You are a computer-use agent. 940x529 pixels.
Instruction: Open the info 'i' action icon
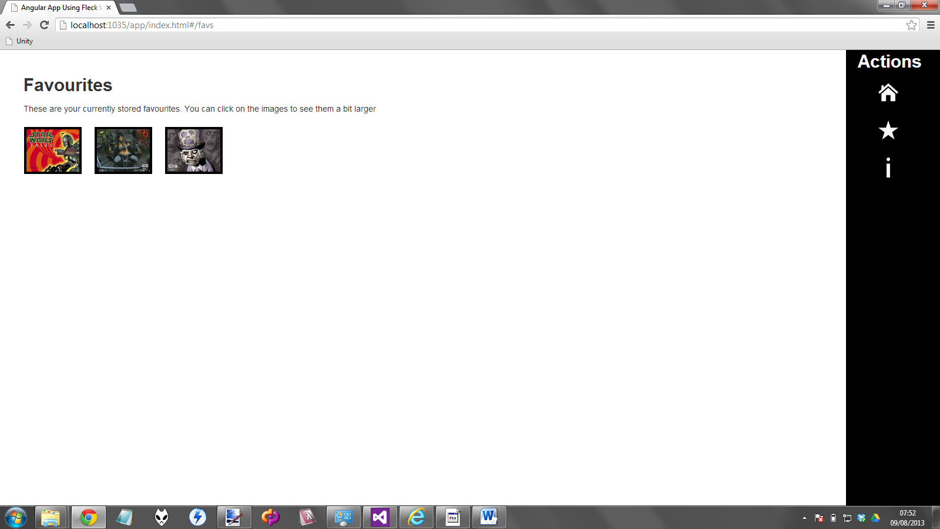coord(888,168)
